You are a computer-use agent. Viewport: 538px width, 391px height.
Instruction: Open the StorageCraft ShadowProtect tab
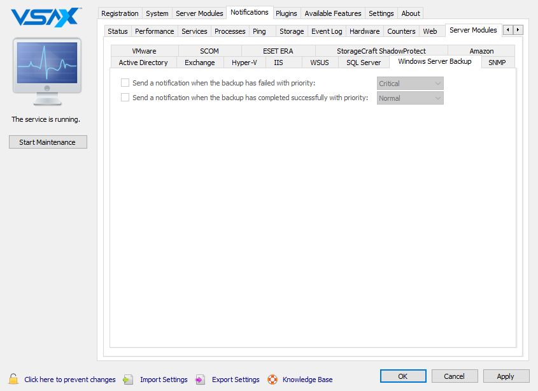pyautogui.click(x=381, y=51)
